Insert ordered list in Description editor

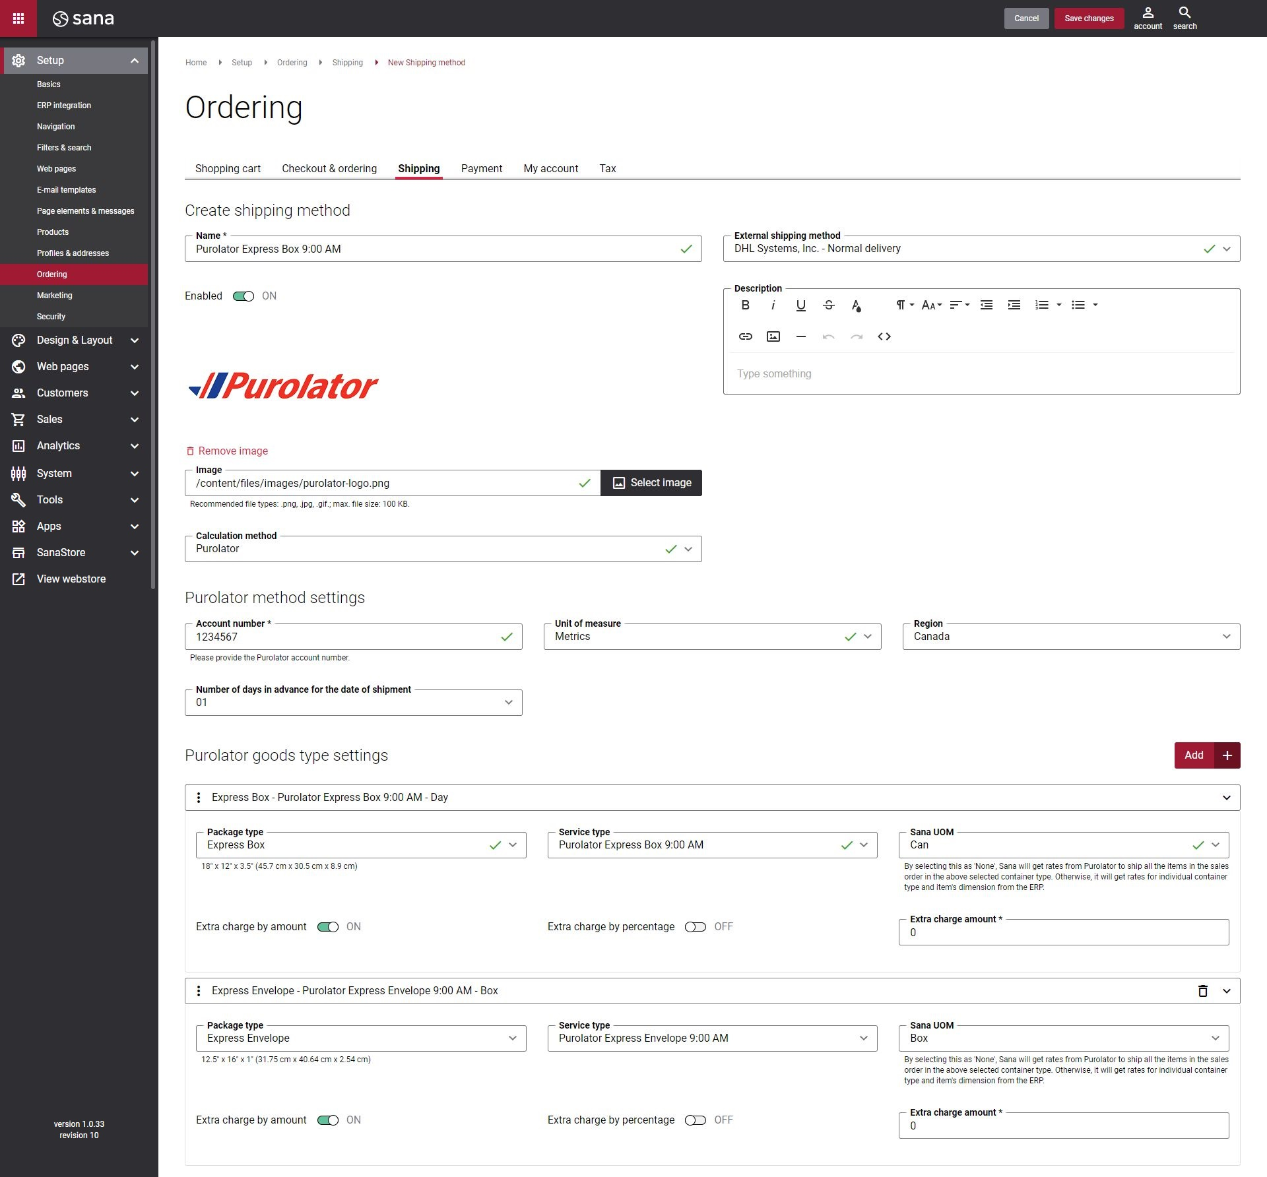coord(1042,305)
